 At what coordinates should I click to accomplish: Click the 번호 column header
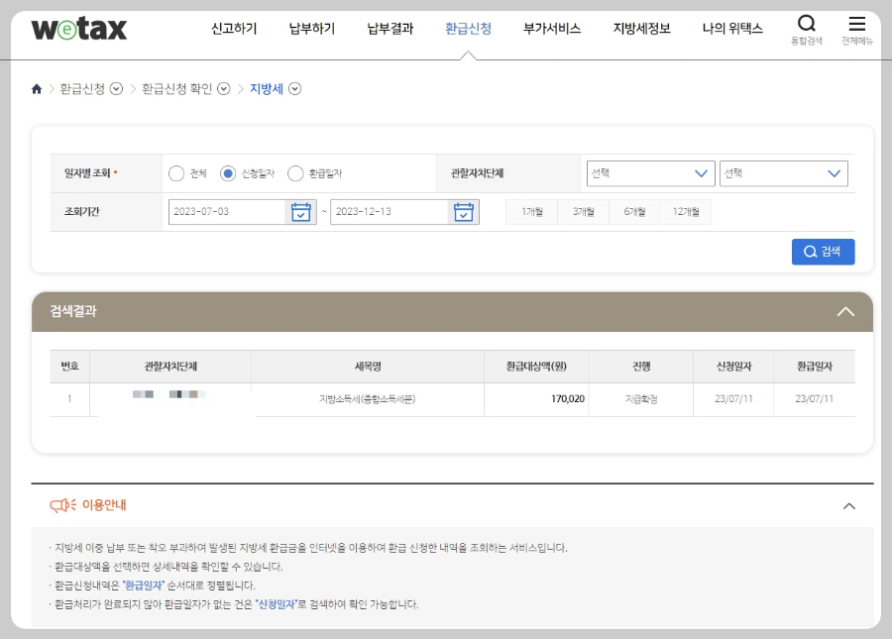point(70,367)
